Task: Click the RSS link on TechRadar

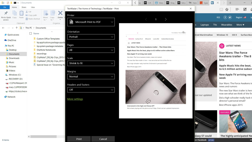Action: pos(218,17)
